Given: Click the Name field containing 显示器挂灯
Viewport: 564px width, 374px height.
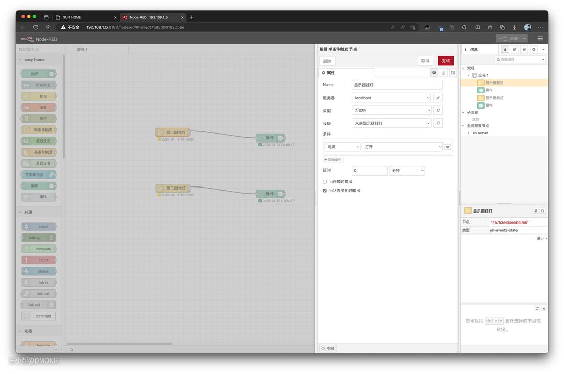Looking at the screenshot, I should pos(397,85).
